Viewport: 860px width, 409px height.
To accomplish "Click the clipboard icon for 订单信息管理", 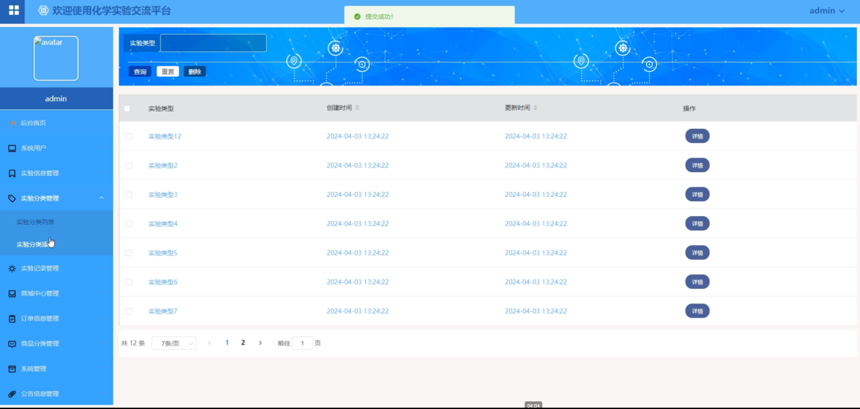I will [12, 319].
